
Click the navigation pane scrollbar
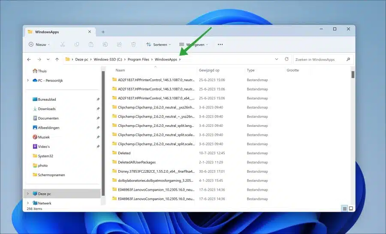click(103, 133)
